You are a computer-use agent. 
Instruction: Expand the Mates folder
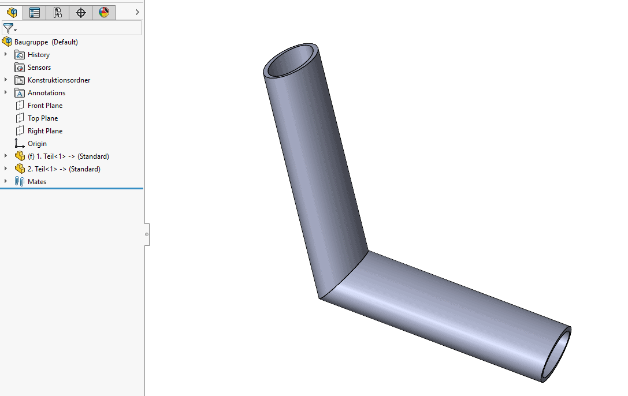coord(6,181)
